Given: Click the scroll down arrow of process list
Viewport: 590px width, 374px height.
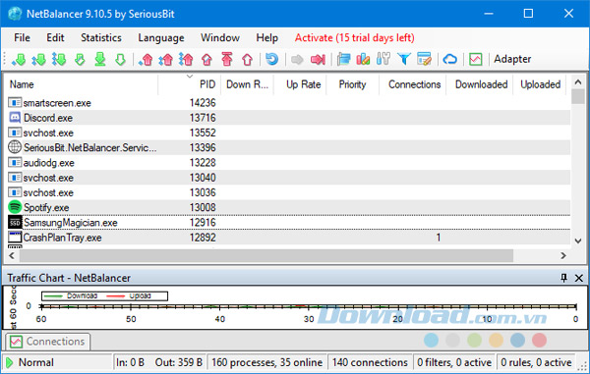Looking at the screenshot, I should 578,241.
